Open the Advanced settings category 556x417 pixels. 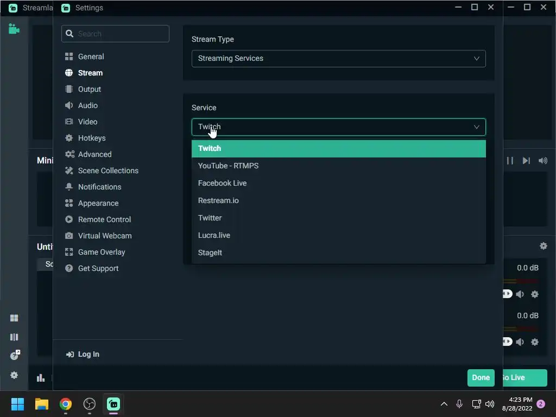pyautogui.click(x=89, y=154)
